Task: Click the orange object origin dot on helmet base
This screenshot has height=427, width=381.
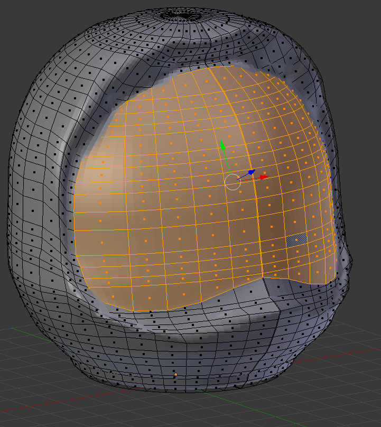Action: [175, 375]
